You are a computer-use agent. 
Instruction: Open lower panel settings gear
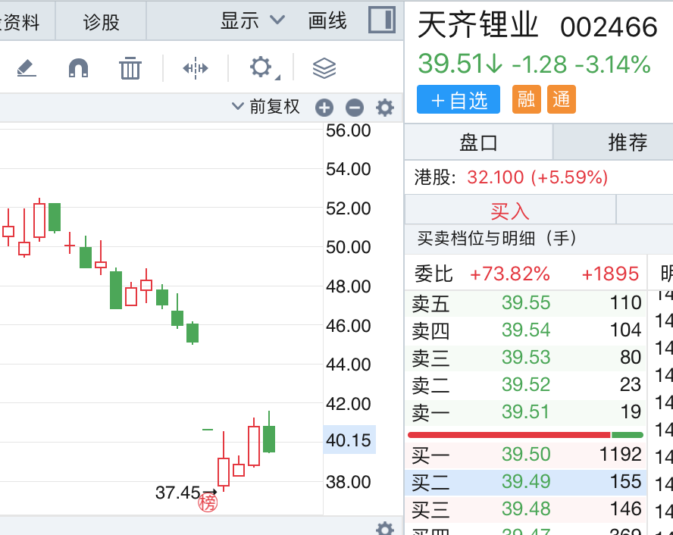click(385, 528)
